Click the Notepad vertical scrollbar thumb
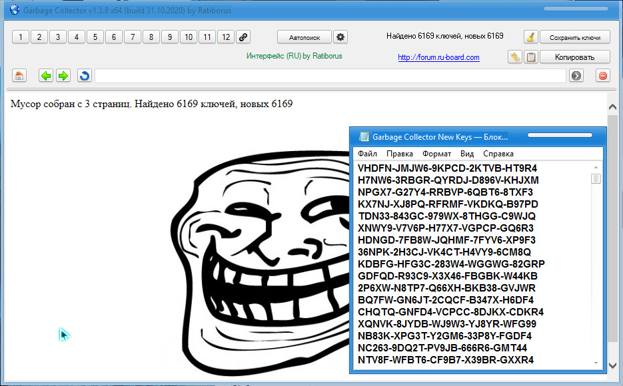The image size is (623, 386). point(596,178)
